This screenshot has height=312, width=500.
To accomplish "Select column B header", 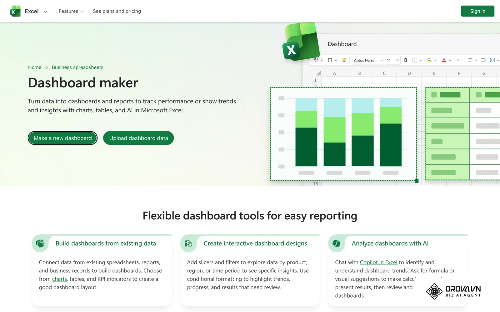I will pos(359,73).
